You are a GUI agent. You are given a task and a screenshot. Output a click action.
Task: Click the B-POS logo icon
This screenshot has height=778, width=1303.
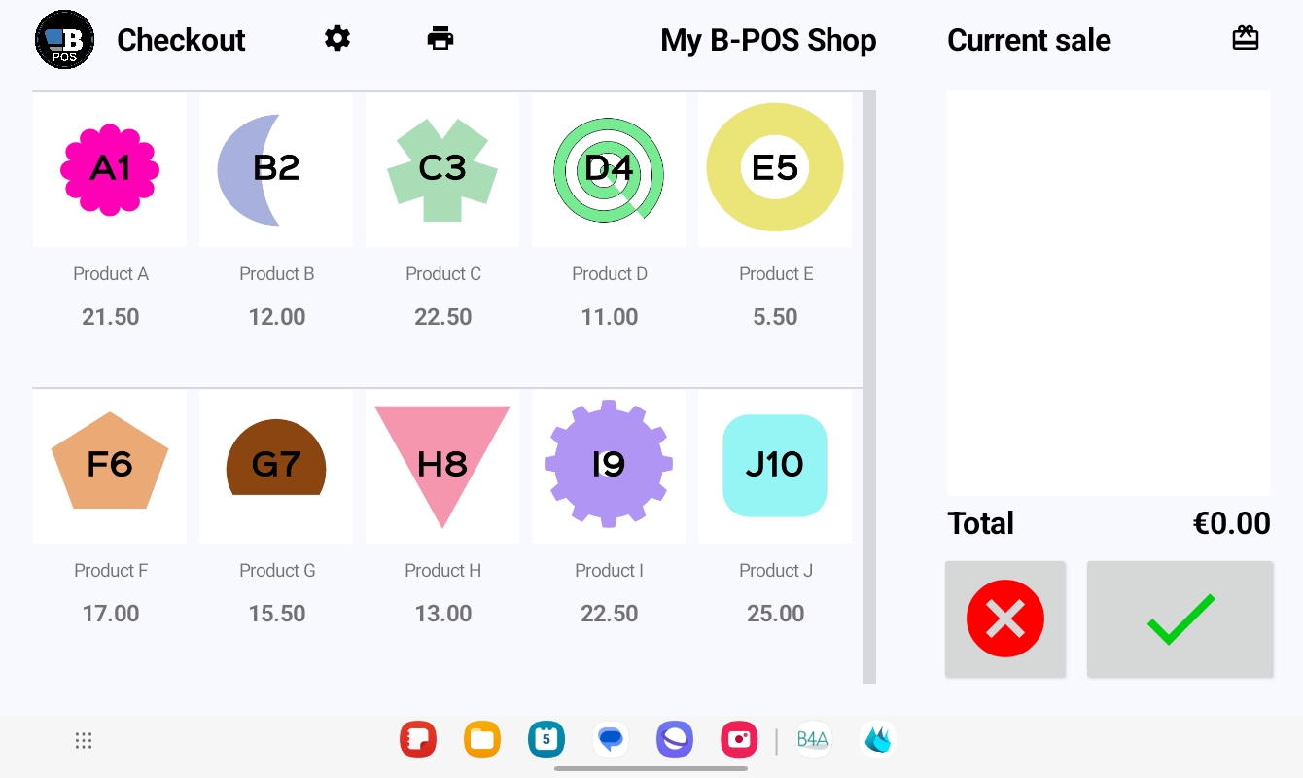pos(64,40)
